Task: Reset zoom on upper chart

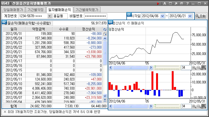Action: [204, 68]
